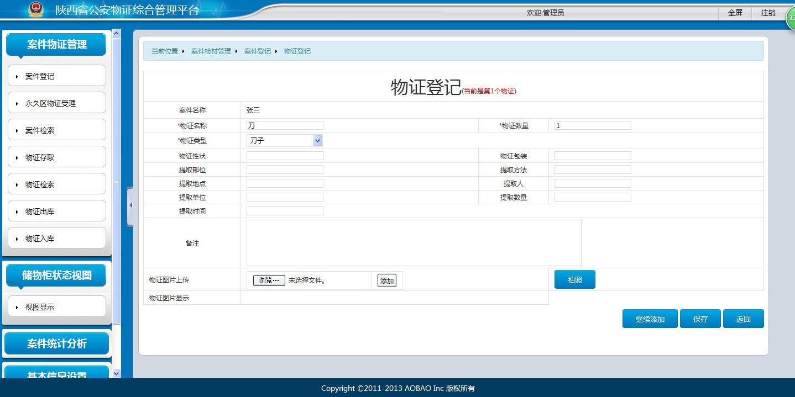
Task: Click the 保存 button
Action: click(700, 319)
